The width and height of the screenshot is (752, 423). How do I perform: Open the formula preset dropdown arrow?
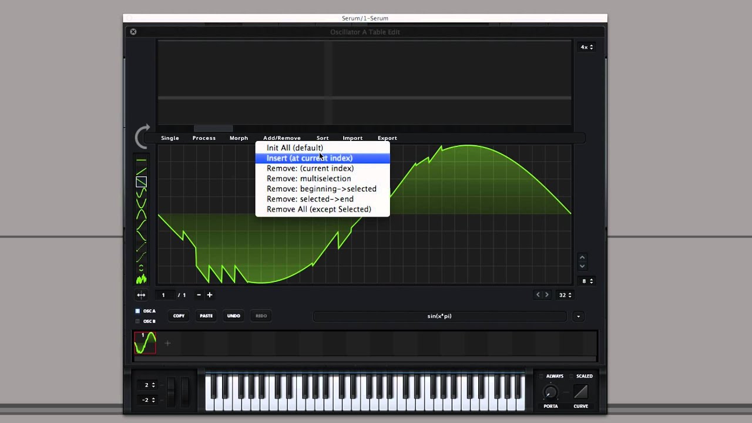[x=578, y=316]
